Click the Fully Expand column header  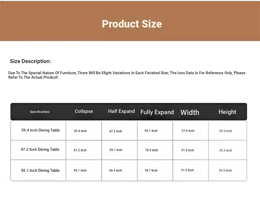point(157,112)
